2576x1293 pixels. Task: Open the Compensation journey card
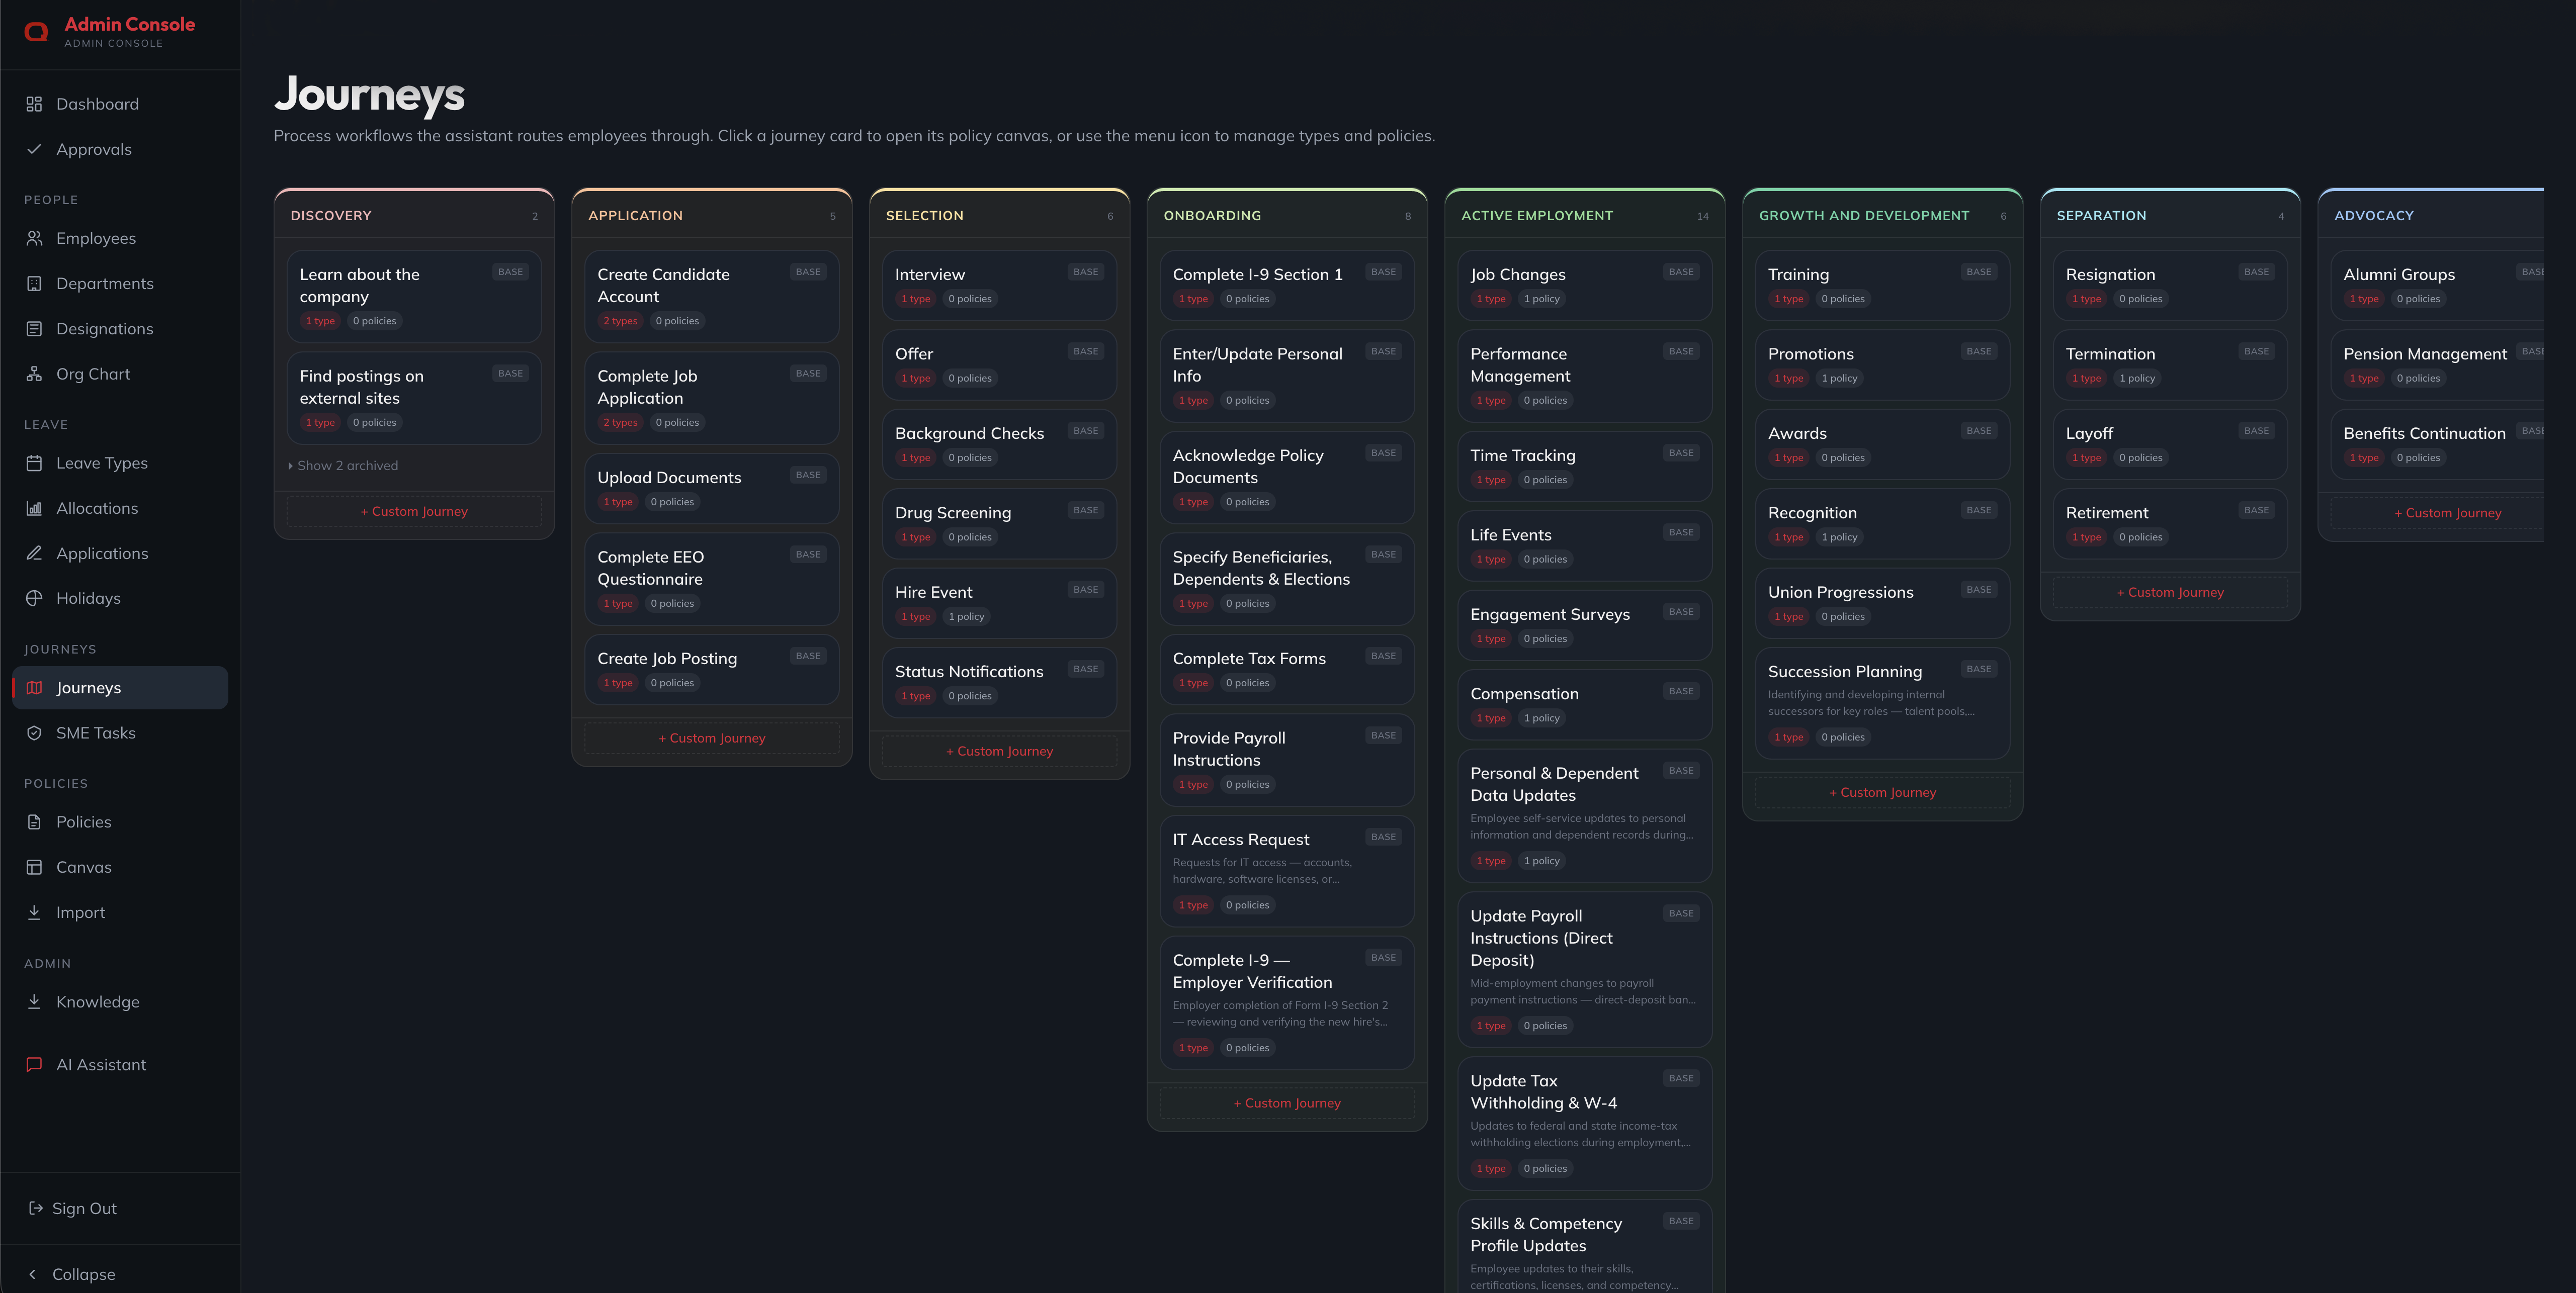pyautogui.click(x=1585, y=704)
